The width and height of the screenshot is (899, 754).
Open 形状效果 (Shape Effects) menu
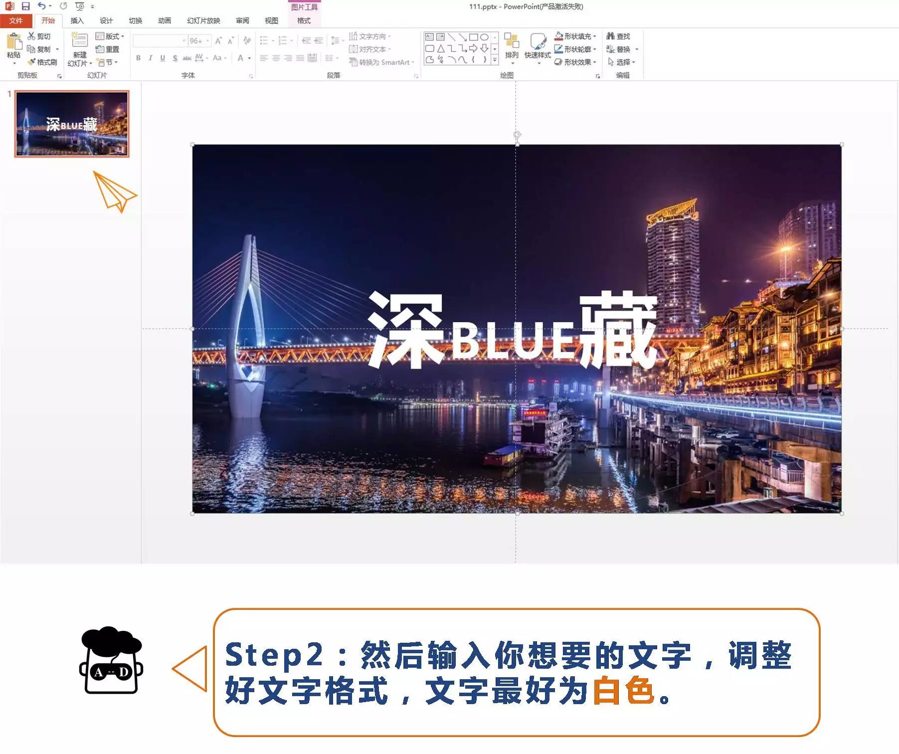[x=576, y=62]
